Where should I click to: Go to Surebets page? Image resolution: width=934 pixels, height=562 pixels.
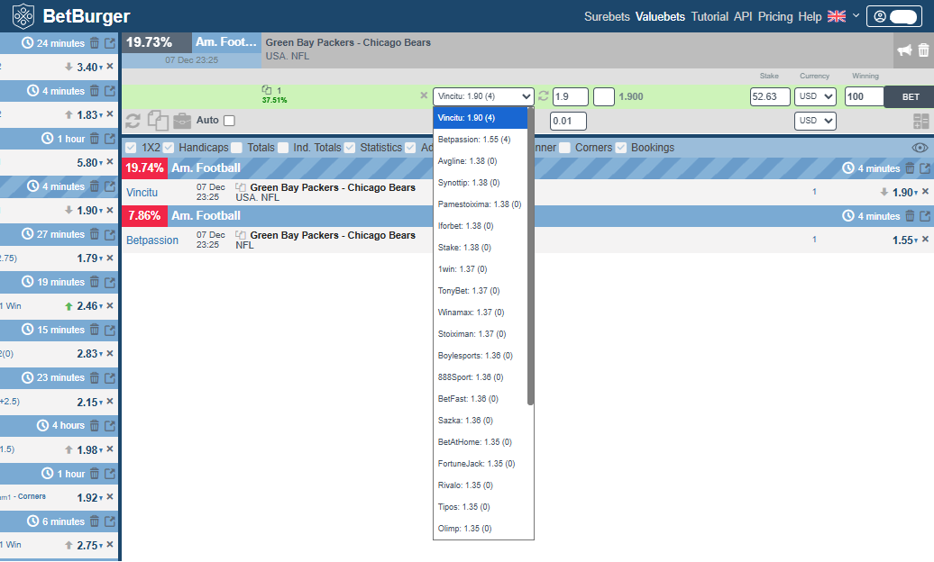click(607, 17)
